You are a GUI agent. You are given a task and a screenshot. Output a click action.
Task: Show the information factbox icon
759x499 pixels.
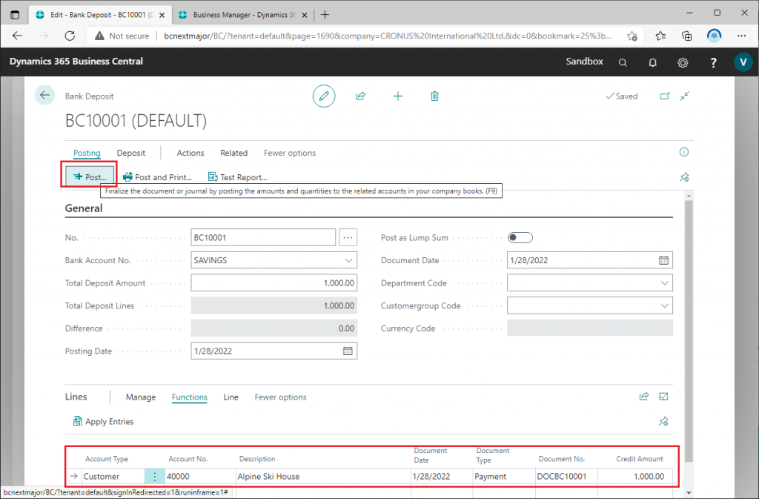(684, 152)
